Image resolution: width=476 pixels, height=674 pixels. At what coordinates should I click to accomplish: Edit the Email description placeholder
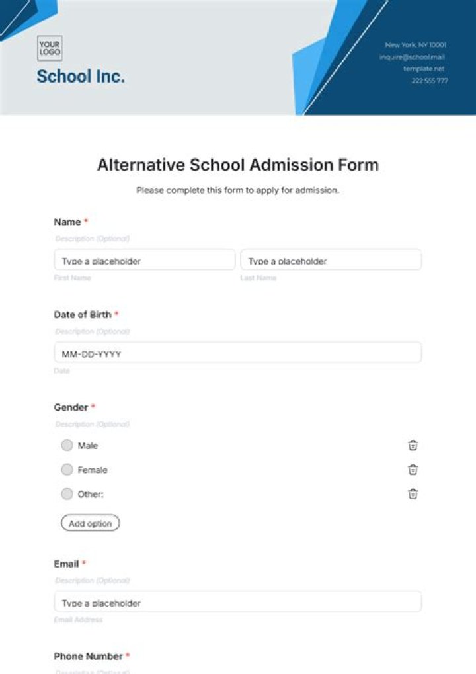point(93,580)
